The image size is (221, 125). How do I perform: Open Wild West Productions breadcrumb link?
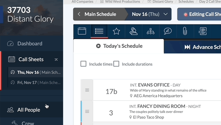pos(123,1)
